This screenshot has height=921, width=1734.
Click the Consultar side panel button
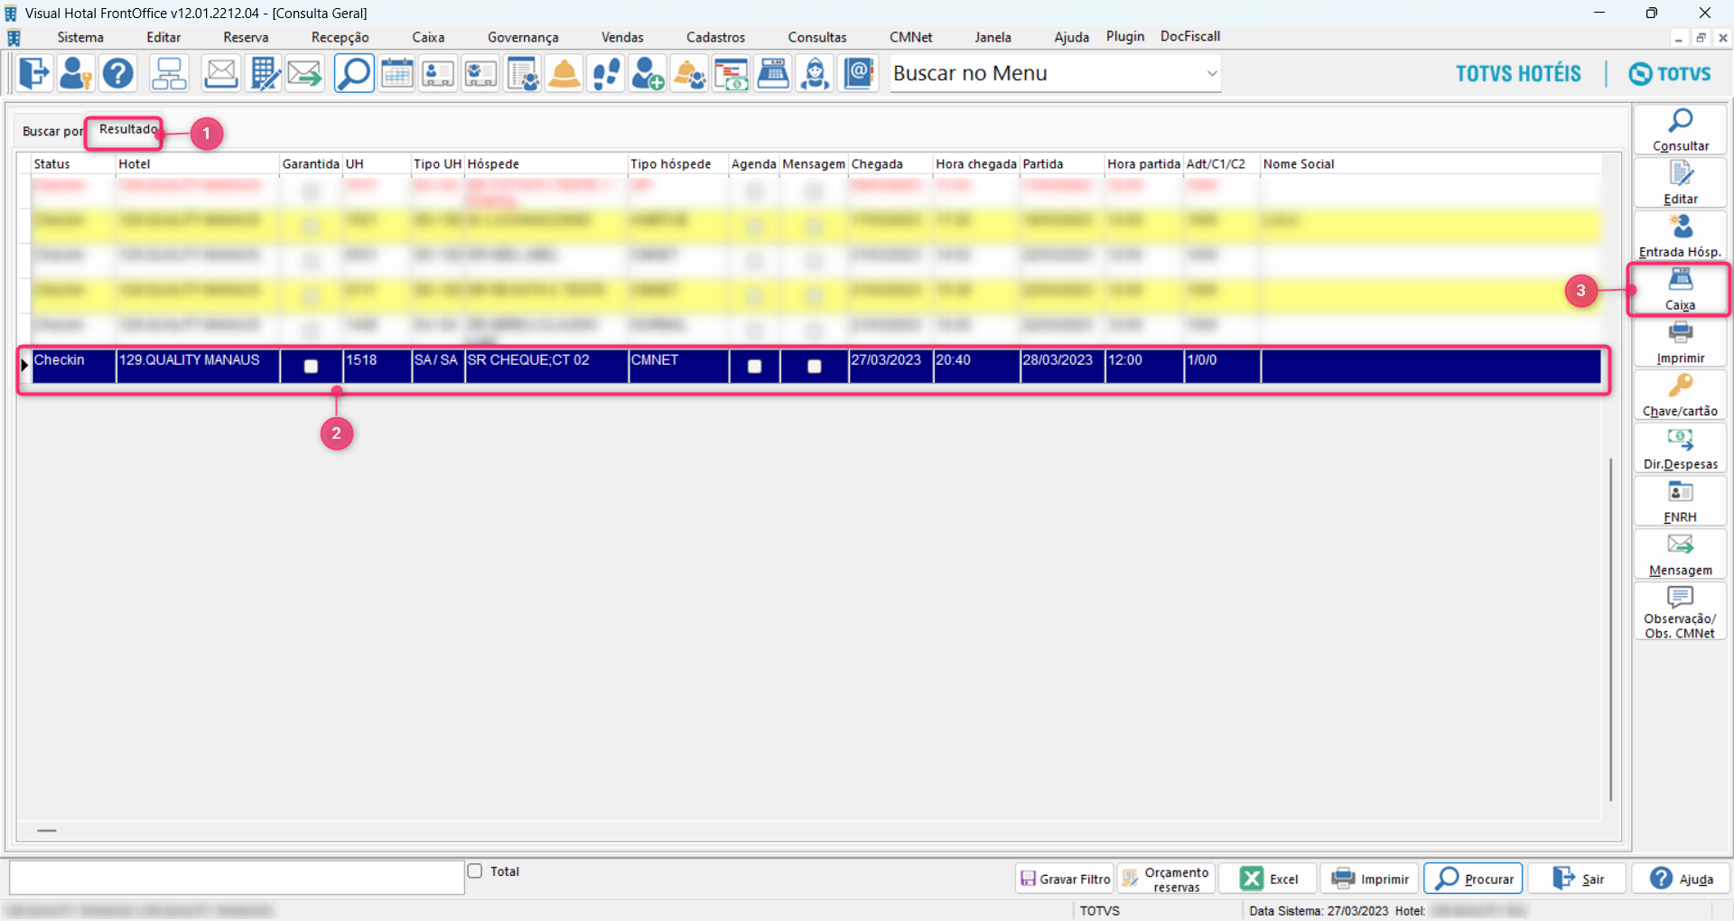point(1680,130)
